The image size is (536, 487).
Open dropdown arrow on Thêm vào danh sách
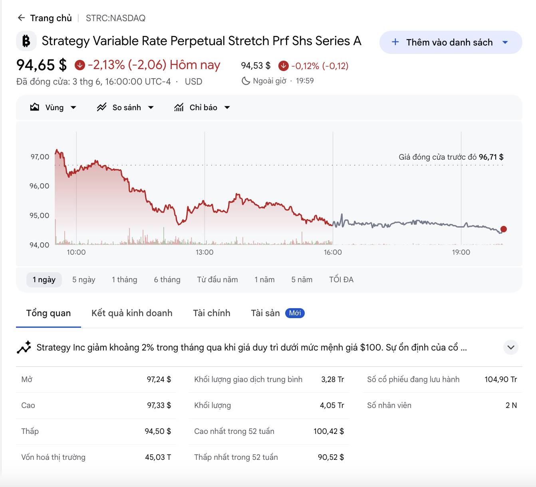[505, 42]
